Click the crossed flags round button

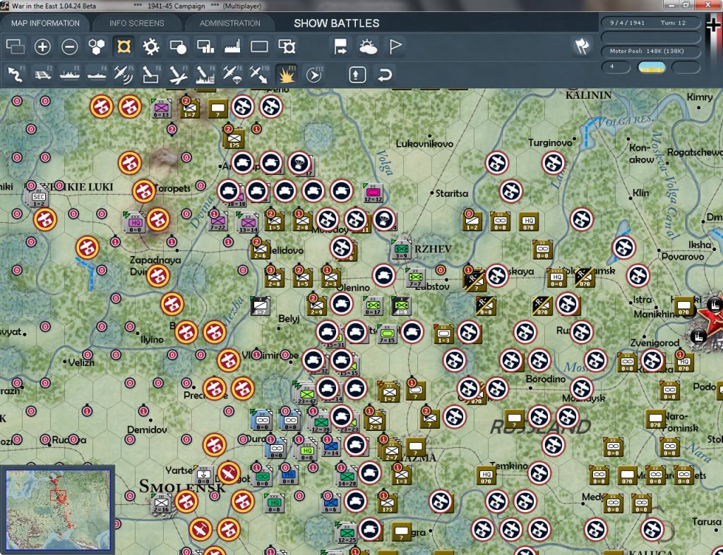tap(582, 46)
